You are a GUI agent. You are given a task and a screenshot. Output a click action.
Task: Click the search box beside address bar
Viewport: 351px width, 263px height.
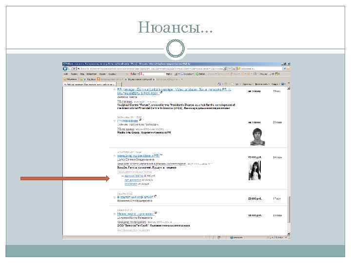pyautogui.click(x=261, y=69)
